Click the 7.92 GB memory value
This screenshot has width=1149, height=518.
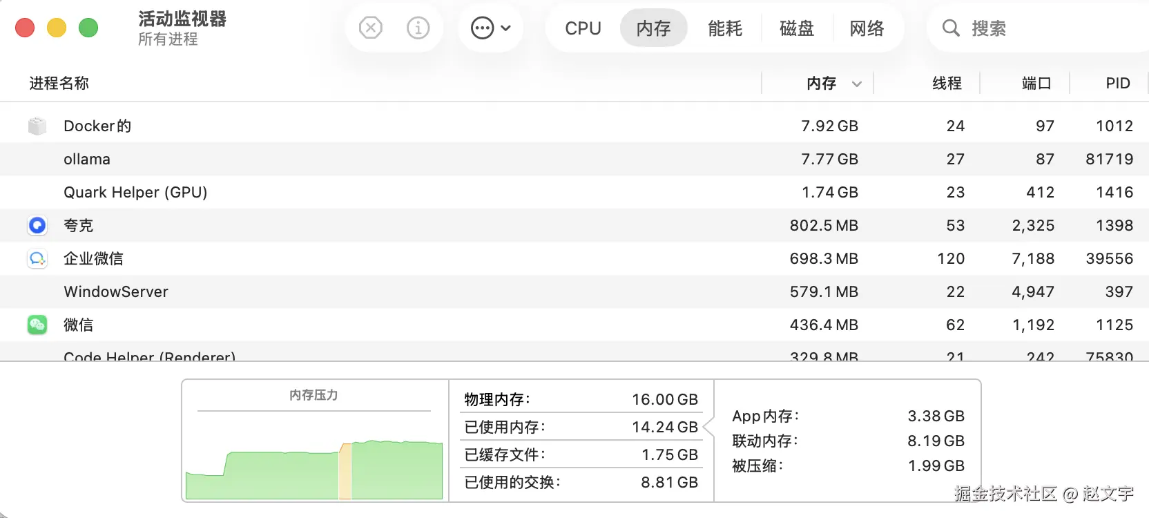click(829, 126)
